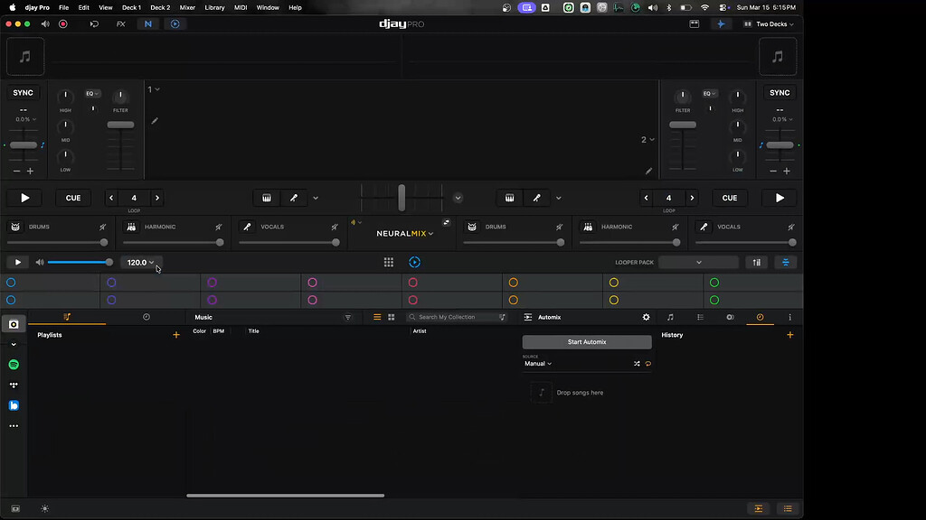The height and width of the screenshot is (520, 926).
Task: Click Deck 2 Harmonic stem icon
Action: 588,227
